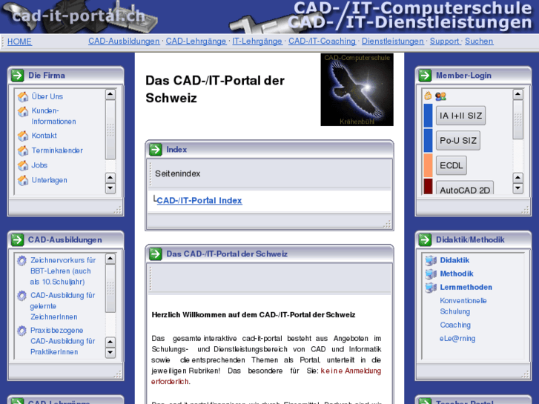Click the house icon next to Unterlagen
The image size is (539, 404).
point(23,180)
